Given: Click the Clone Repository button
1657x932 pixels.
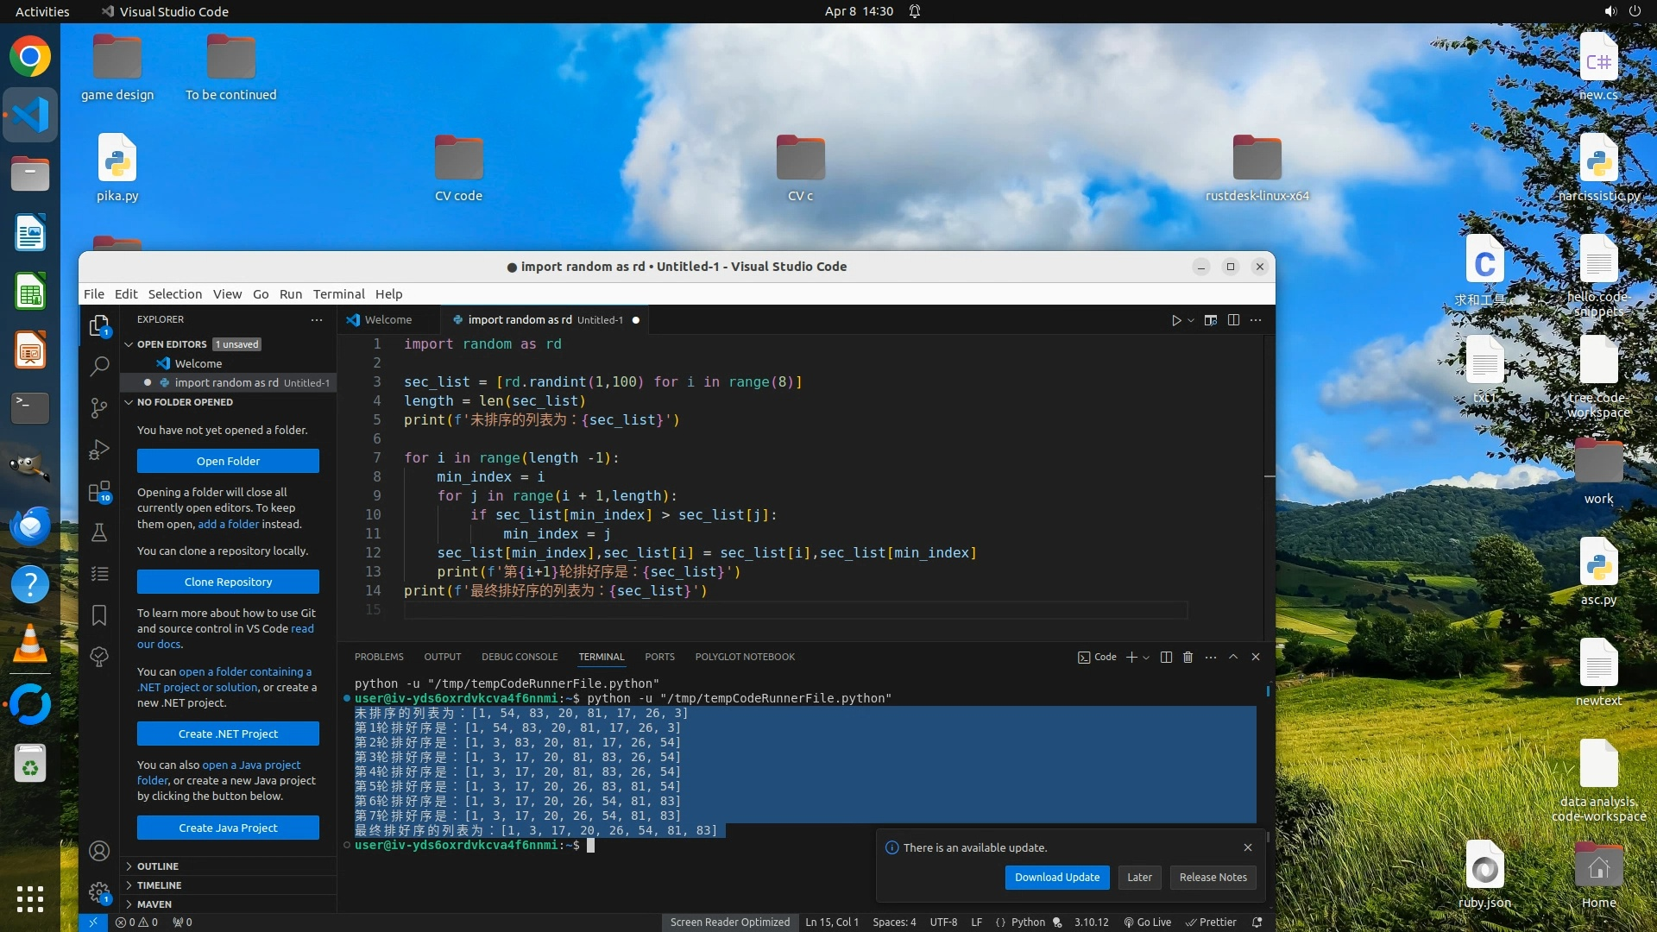Looking at the screenshot, I should pyautogui.click(x=228, y=582).
